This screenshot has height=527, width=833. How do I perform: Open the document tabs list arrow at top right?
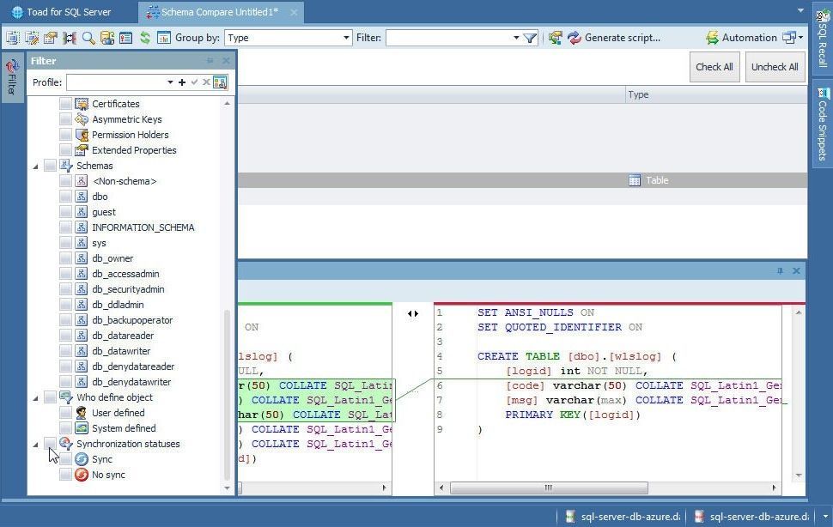click(800, 10)
